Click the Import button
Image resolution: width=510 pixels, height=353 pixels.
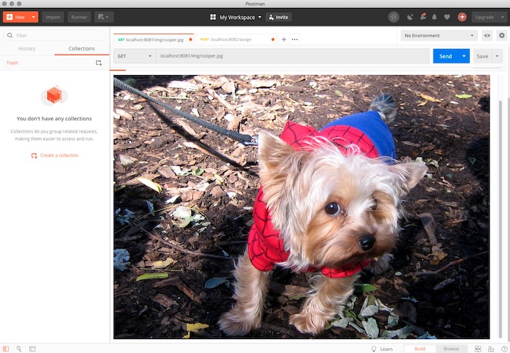[x=52, y=17]
